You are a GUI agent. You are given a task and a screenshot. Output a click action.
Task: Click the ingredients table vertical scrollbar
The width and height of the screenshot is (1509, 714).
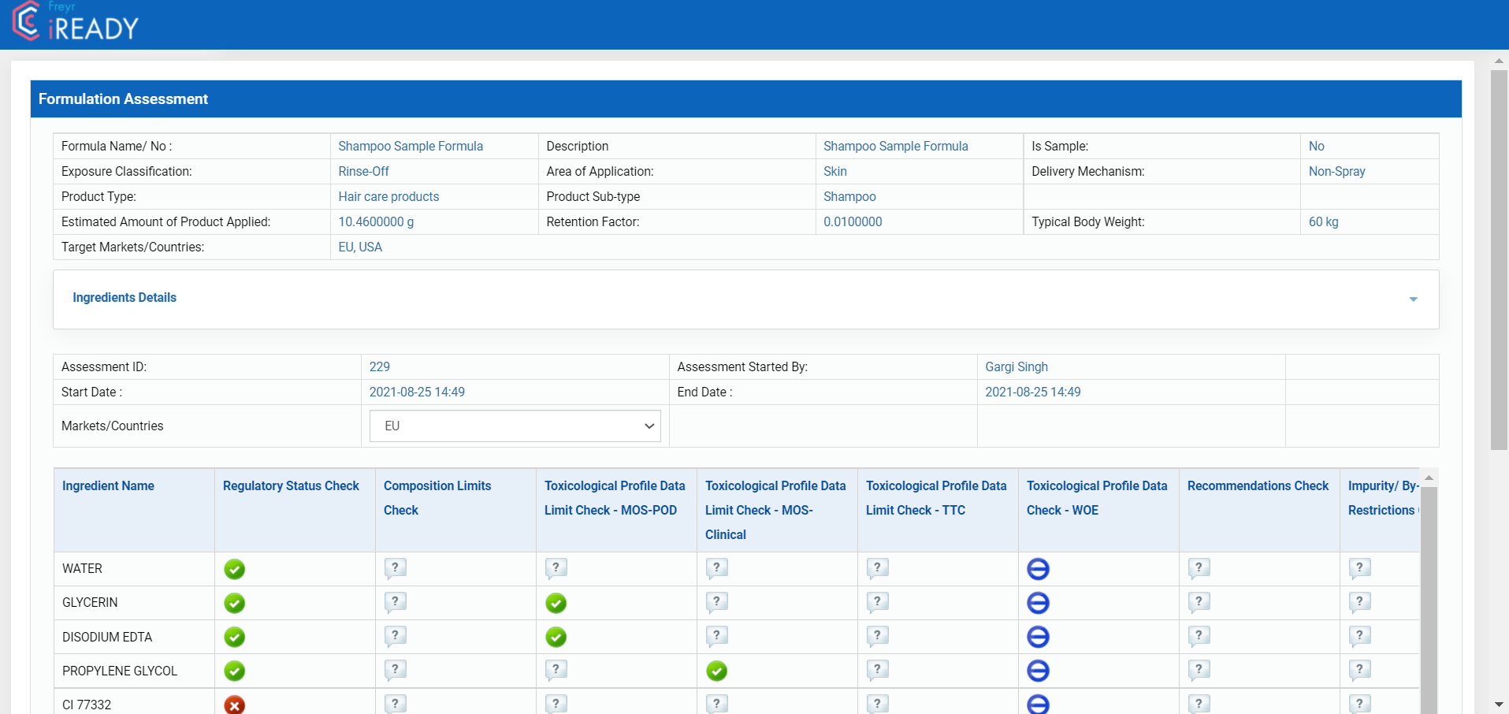pyautogui.click(x=1428, y=591)
